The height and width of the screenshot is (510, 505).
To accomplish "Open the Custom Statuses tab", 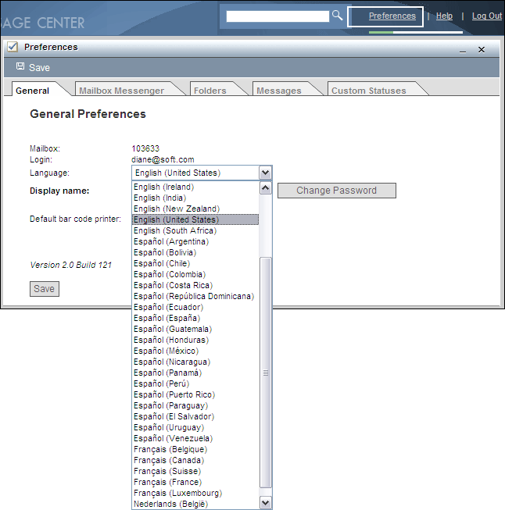I will (368, 91).
